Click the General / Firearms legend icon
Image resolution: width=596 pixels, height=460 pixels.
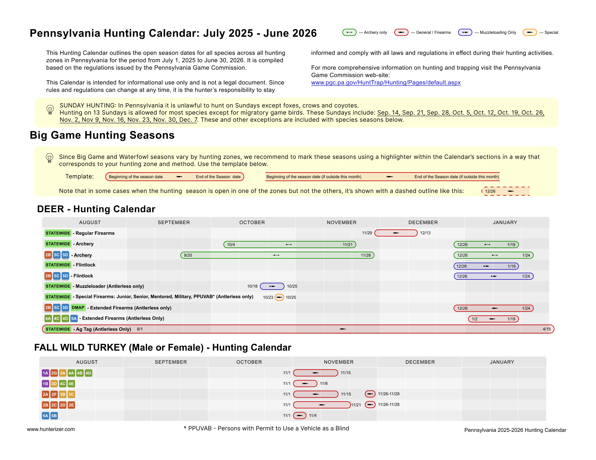click(x=401, y=32)
